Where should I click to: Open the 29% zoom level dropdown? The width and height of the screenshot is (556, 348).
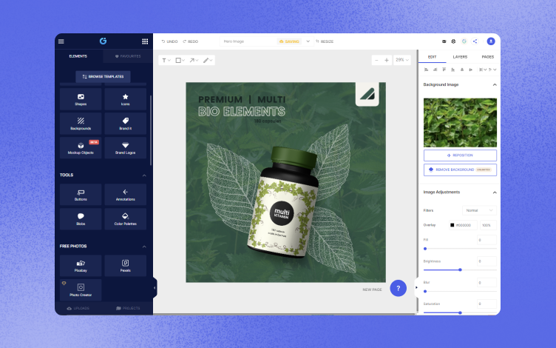[x=402, y=60]
